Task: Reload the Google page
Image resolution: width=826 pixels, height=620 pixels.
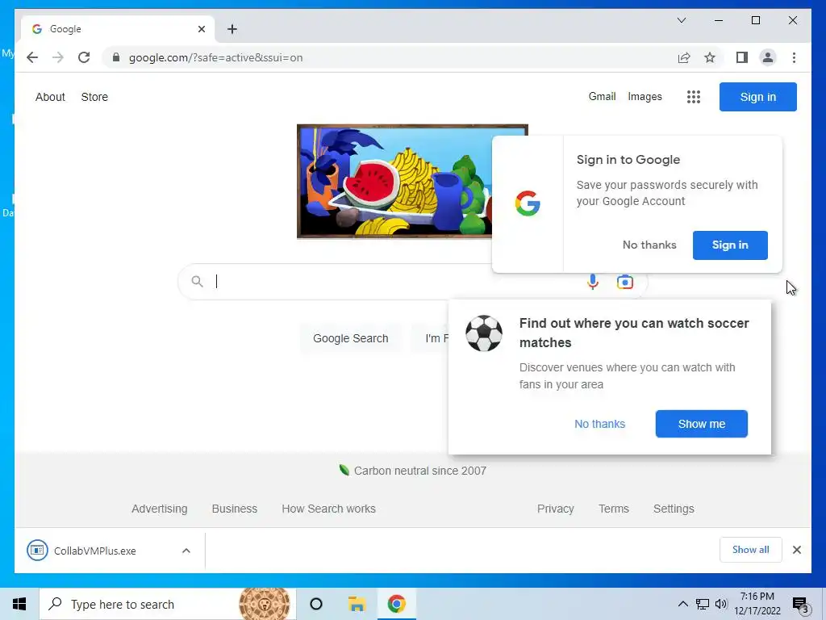Action: (84, 57)
